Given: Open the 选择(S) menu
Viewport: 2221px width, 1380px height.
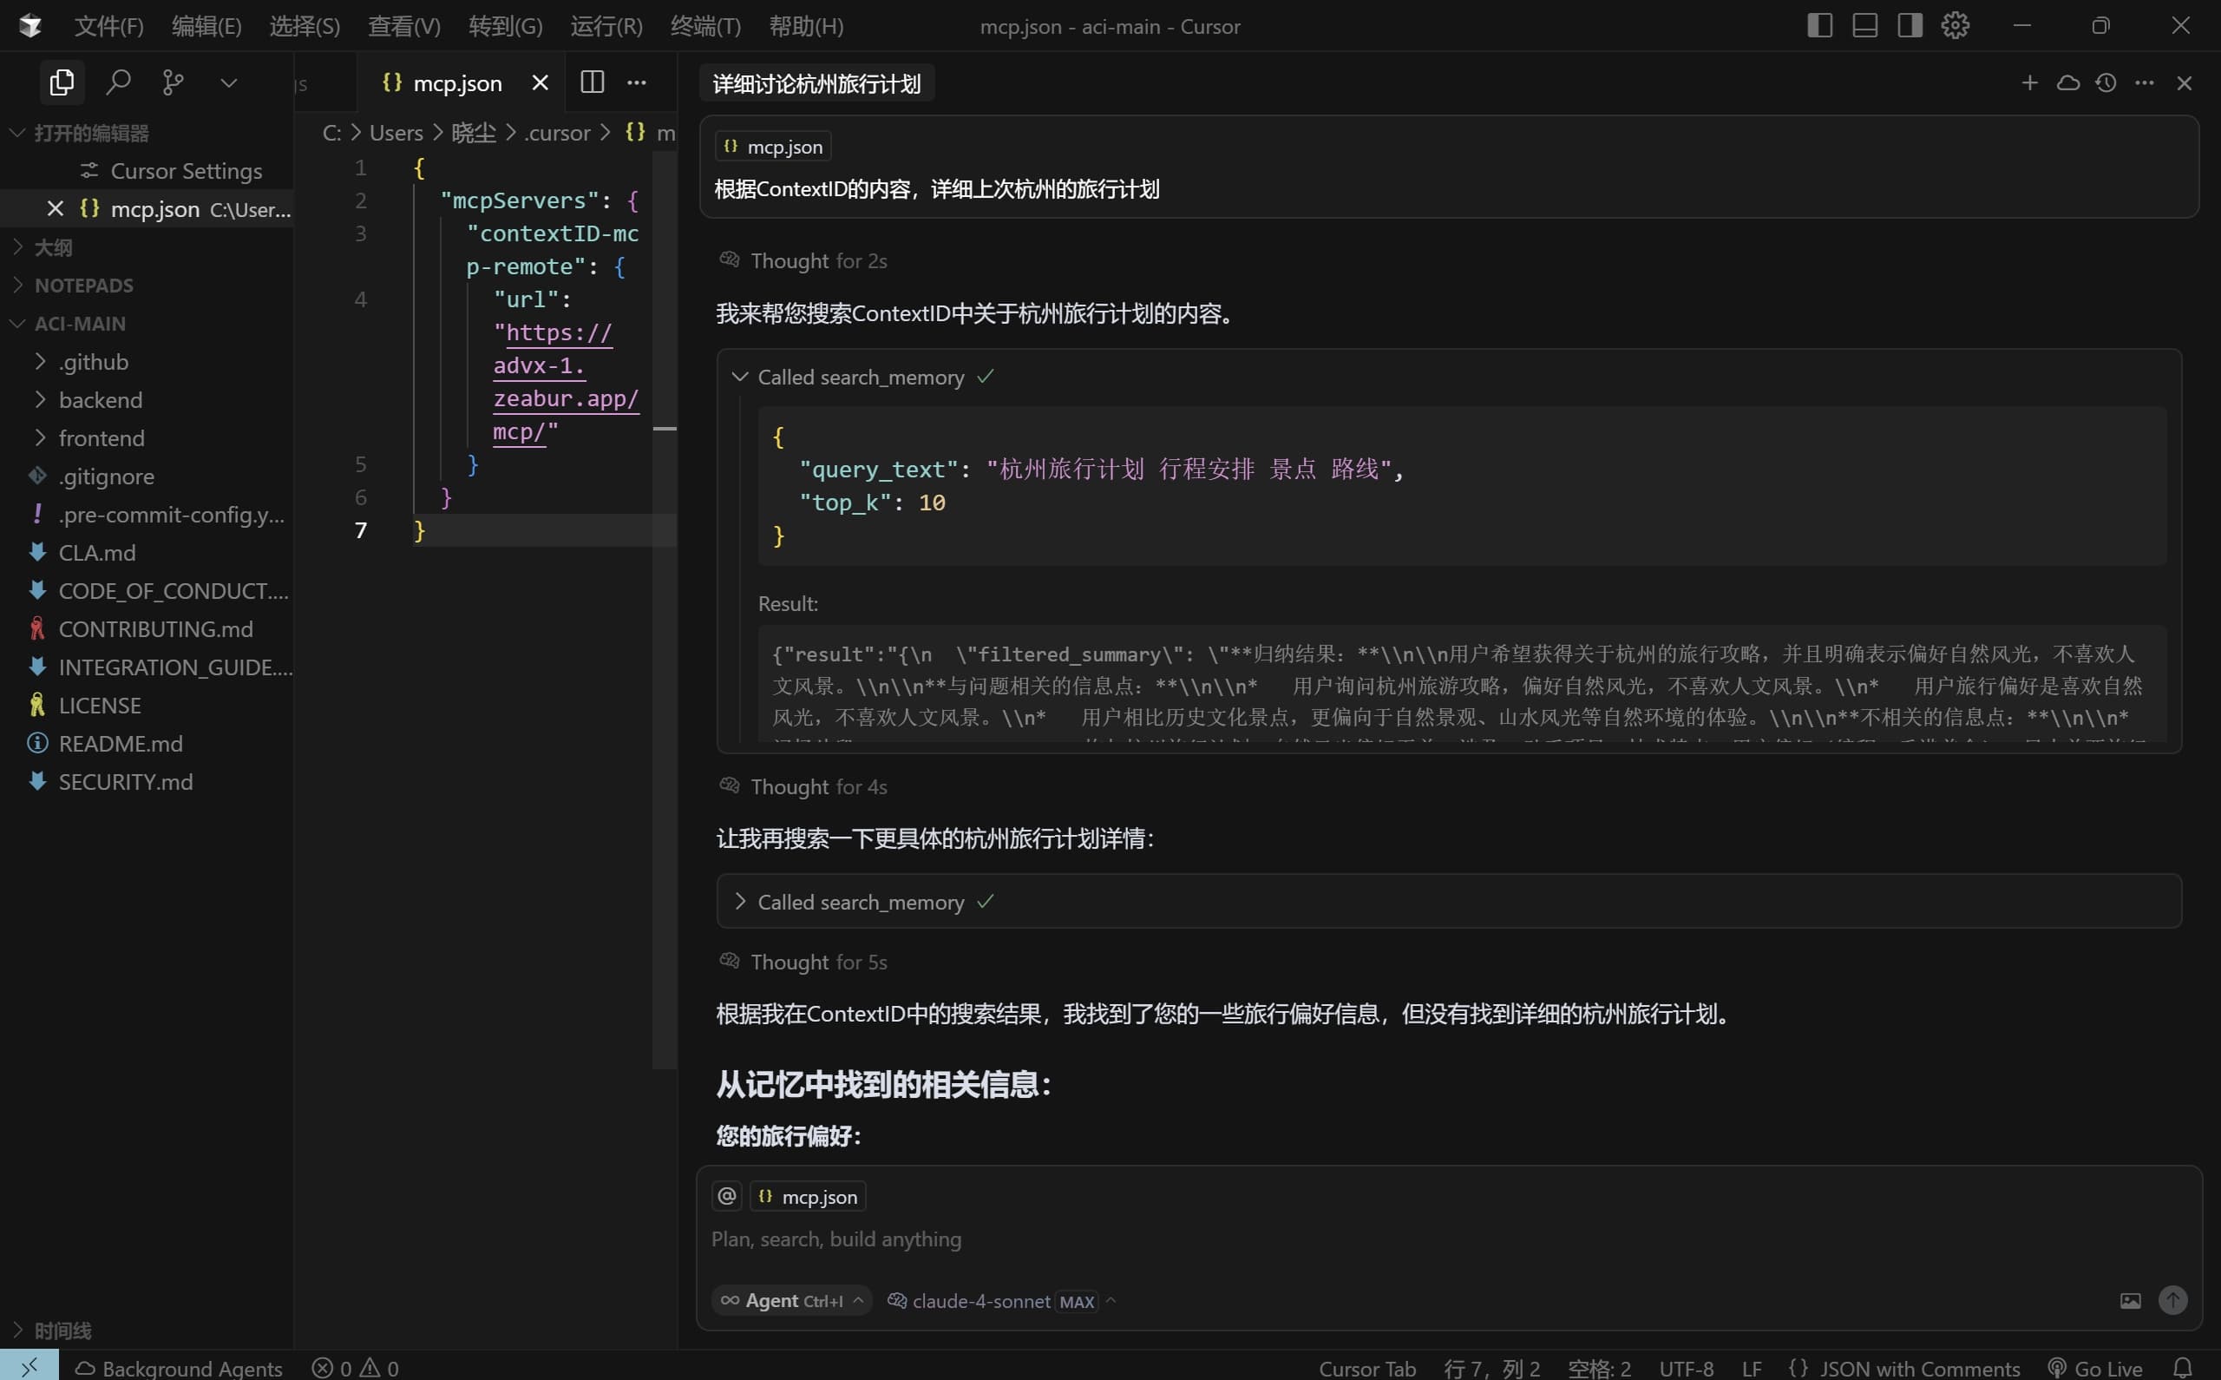Looking at the screenshot, I should [x=305, y=26].
